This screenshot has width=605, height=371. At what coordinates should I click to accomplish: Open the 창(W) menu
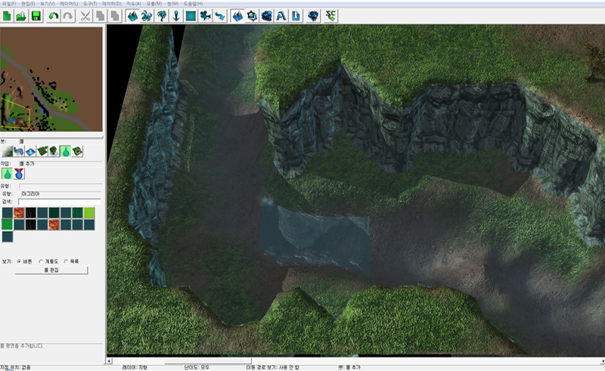point(172,4)
